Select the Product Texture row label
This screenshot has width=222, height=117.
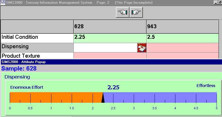click(37, 56)
